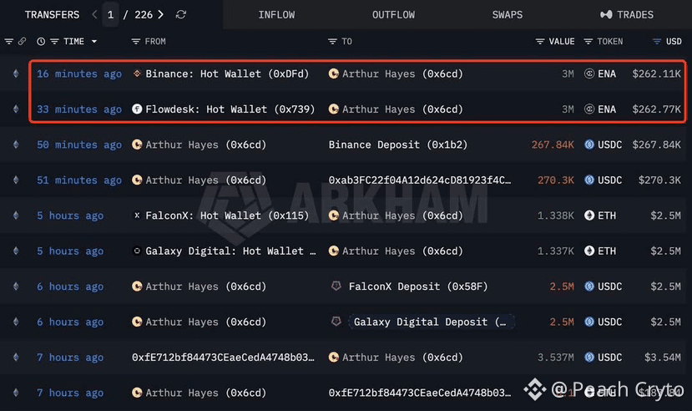Switch to the OUTFLOW tab

coord(393,14)
